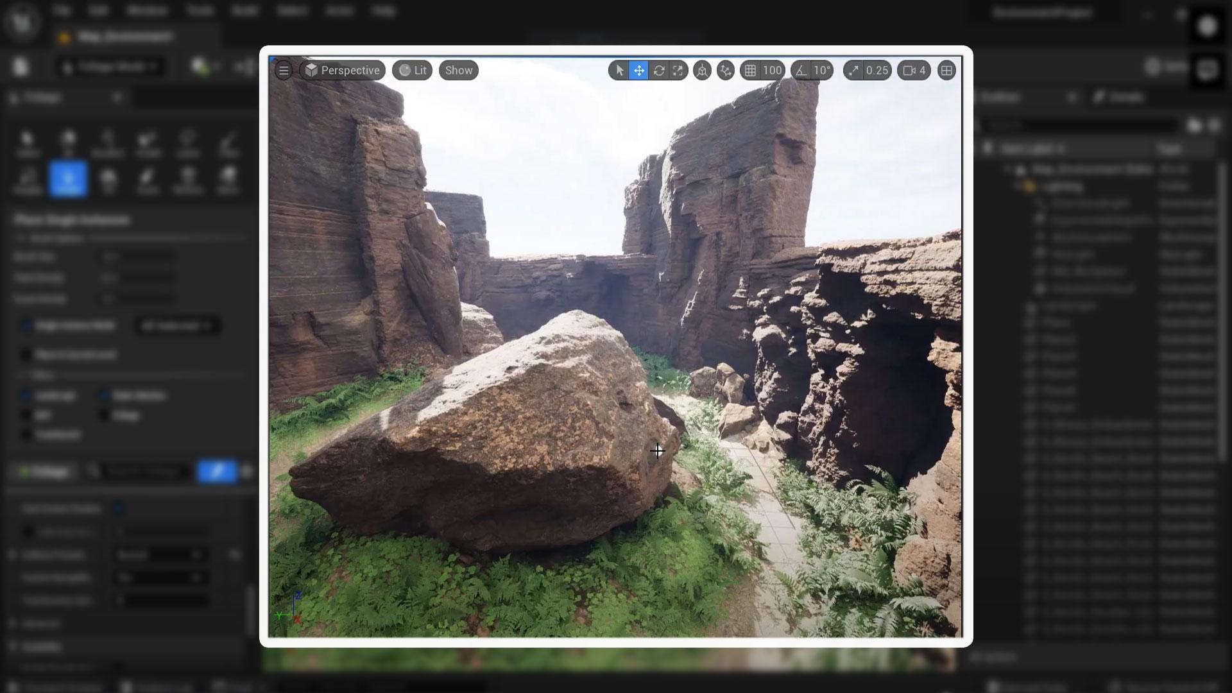Activate the Scale transform tool

pos(678,71)
